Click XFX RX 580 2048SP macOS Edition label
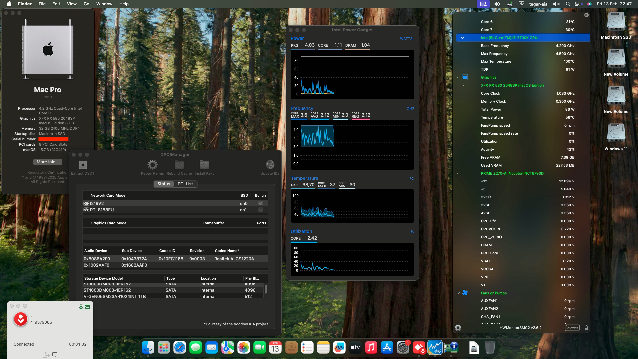This screenshot has width=638, height=359. [x=512, y=85]
